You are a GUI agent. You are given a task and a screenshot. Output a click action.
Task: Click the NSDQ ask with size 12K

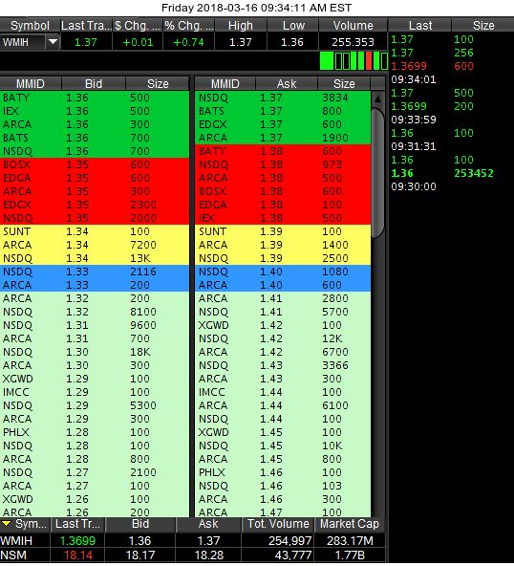(283, 338)
